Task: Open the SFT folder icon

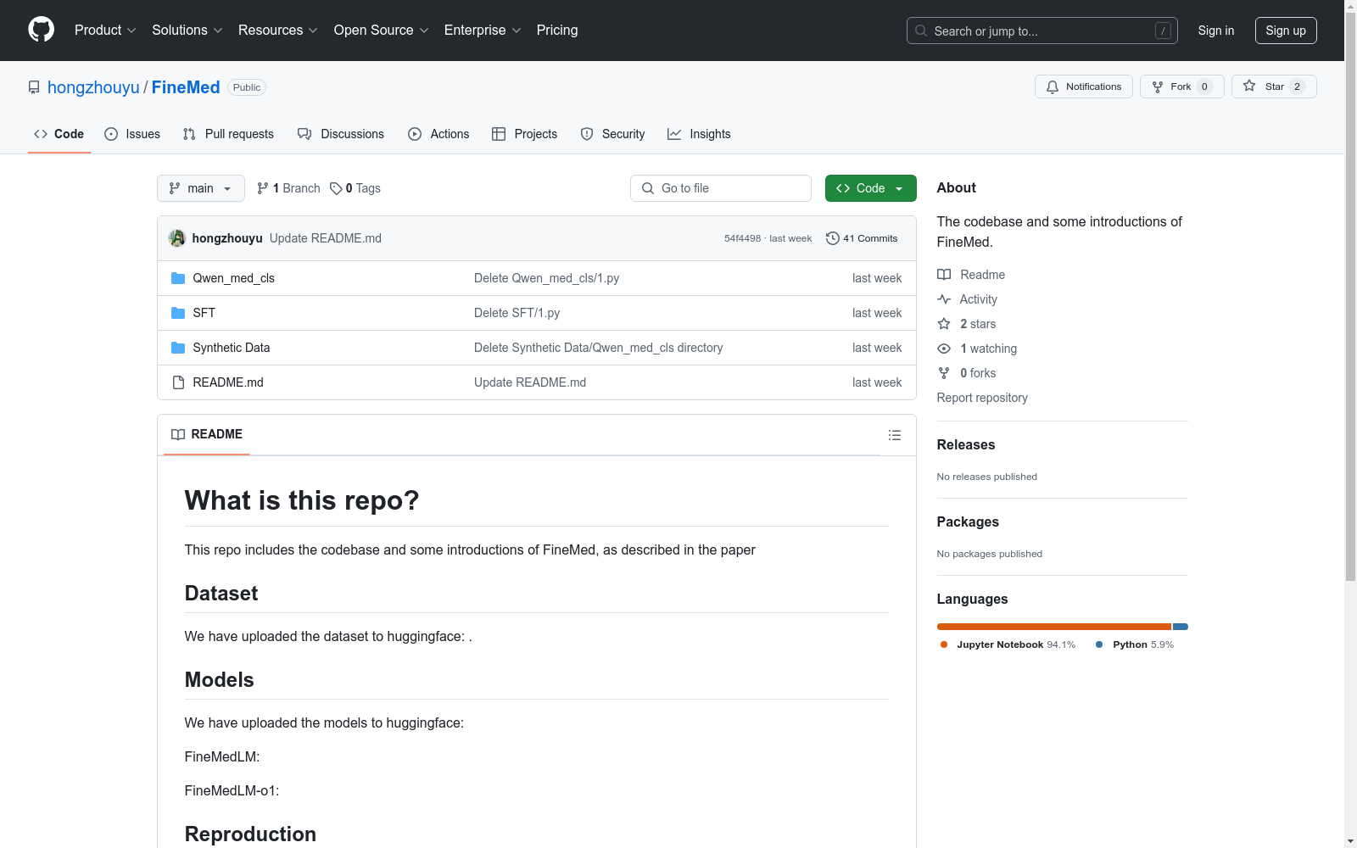Action: click(x=178, y=313)
